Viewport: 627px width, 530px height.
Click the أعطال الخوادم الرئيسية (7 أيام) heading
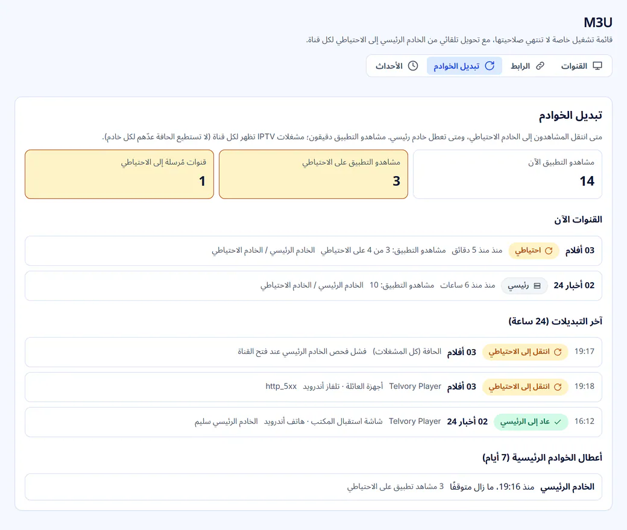click(542, 458)
